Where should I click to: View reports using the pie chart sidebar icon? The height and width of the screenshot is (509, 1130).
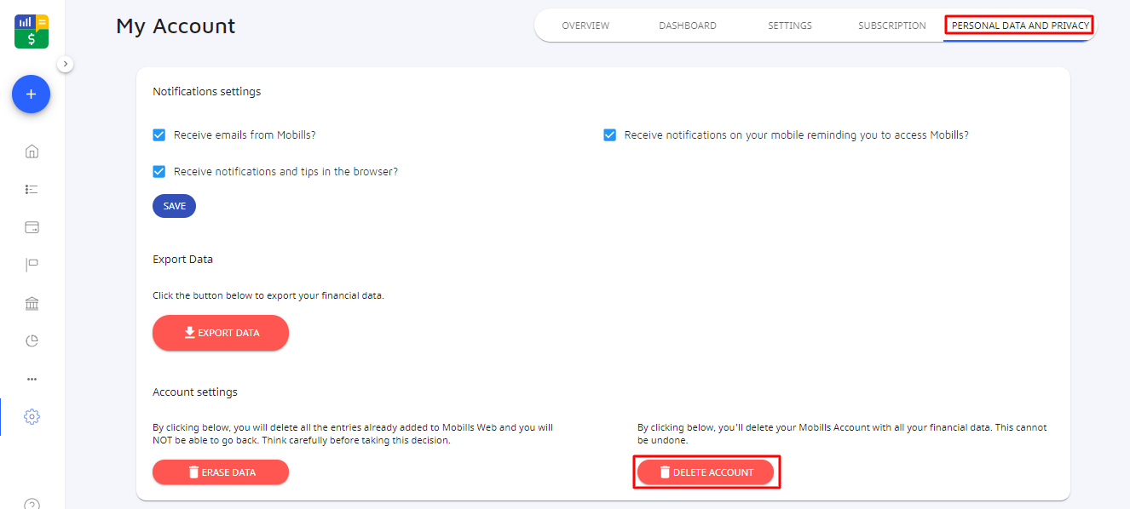pyautogui.click(x=32, y=340)
